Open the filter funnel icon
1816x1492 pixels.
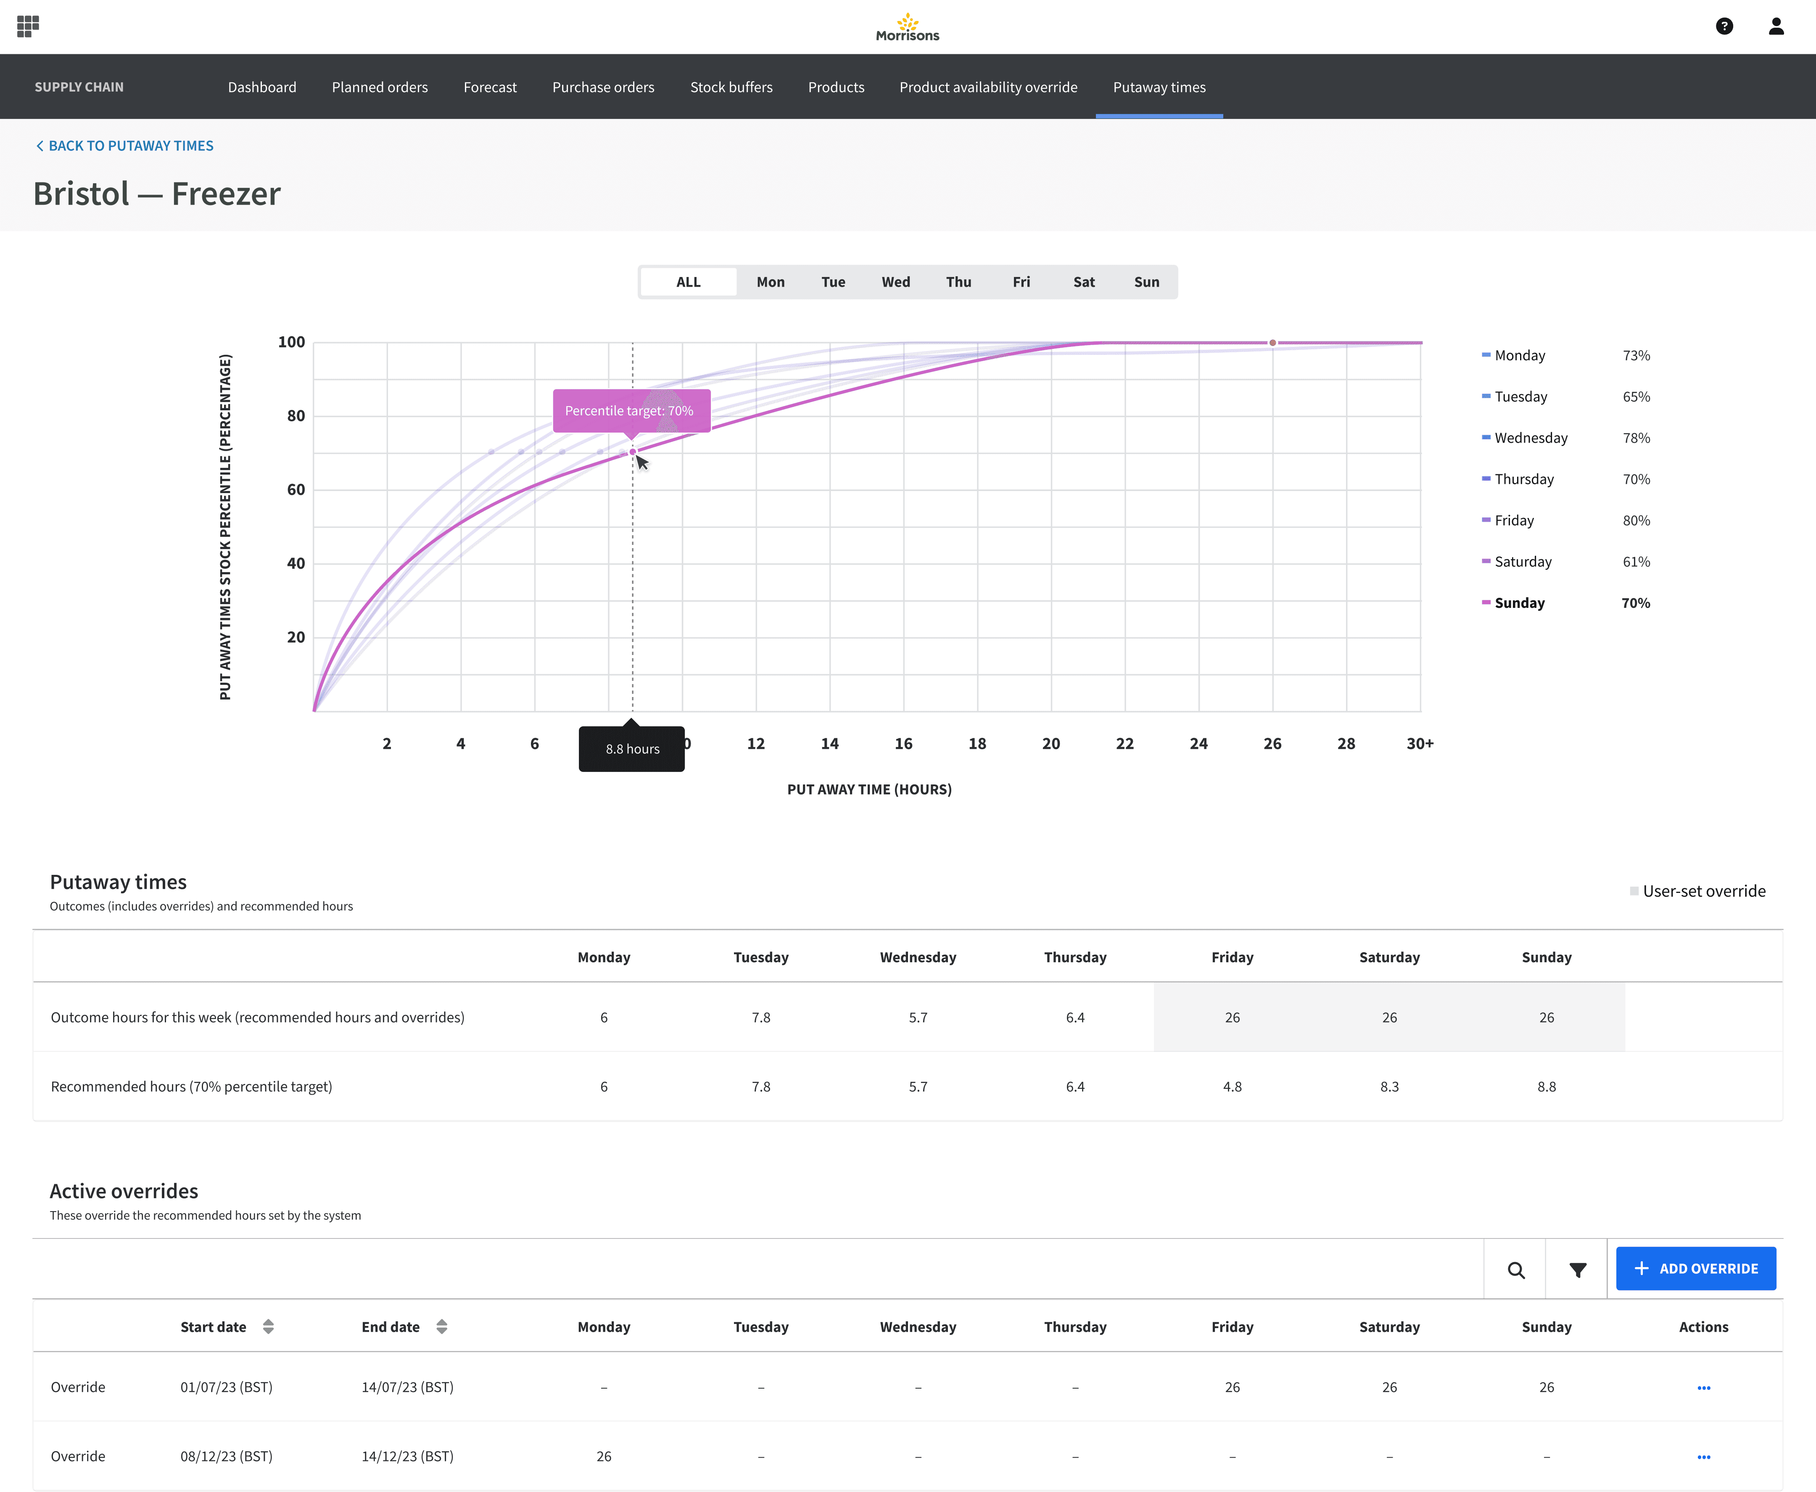point(1577,1270)
